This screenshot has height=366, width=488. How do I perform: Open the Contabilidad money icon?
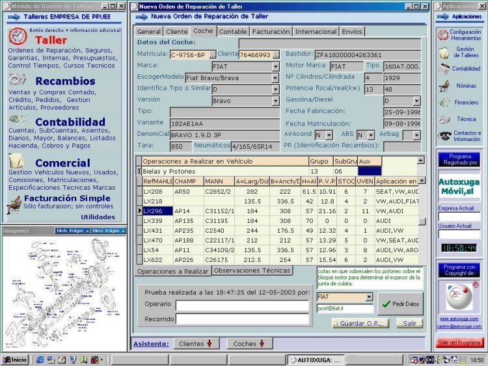[18, 120]
